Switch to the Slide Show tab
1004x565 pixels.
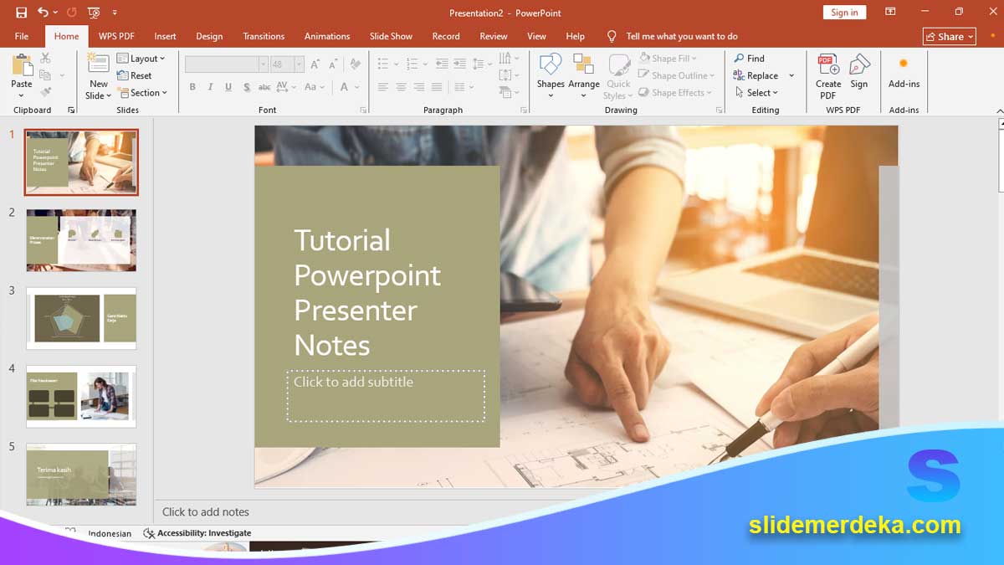(392, 36)
